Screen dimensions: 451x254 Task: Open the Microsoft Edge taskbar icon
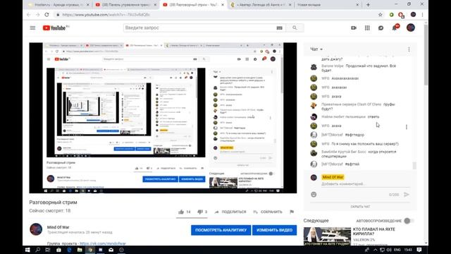pos(69,250)
